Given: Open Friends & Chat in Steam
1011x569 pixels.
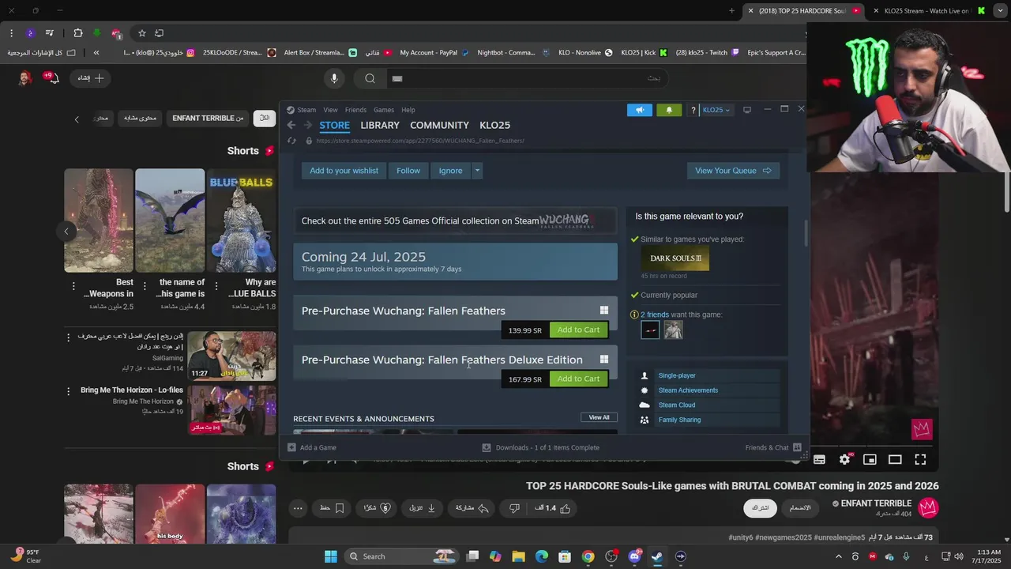Looking at the screenshot, I should click(773, 447).
